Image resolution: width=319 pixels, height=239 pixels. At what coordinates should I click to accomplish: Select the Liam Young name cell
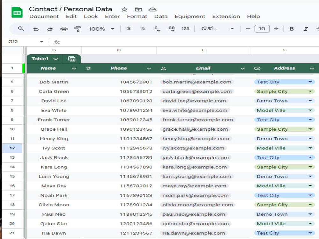click(x=54, y=177)
